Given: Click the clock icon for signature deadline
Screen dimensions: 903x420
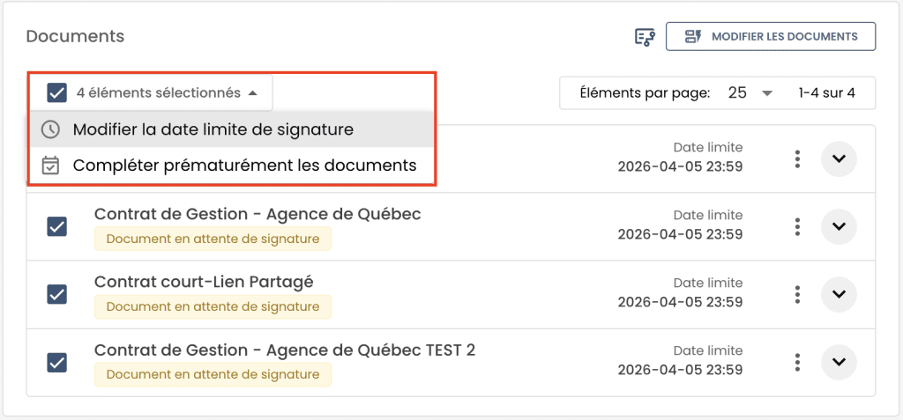Looking at the screenshot, I should click(x=51, y=129).
